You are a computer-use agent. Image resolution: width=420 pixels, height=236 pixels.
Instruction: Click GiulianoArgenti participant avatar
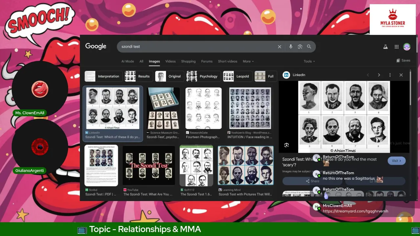(x=40, y=147)
